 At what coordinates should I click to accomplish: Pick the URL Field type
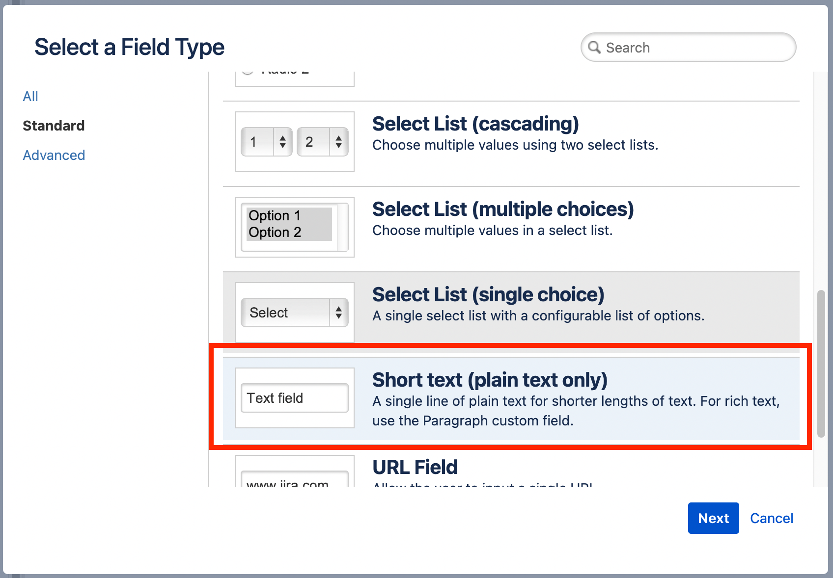click(x=415, y=467)
